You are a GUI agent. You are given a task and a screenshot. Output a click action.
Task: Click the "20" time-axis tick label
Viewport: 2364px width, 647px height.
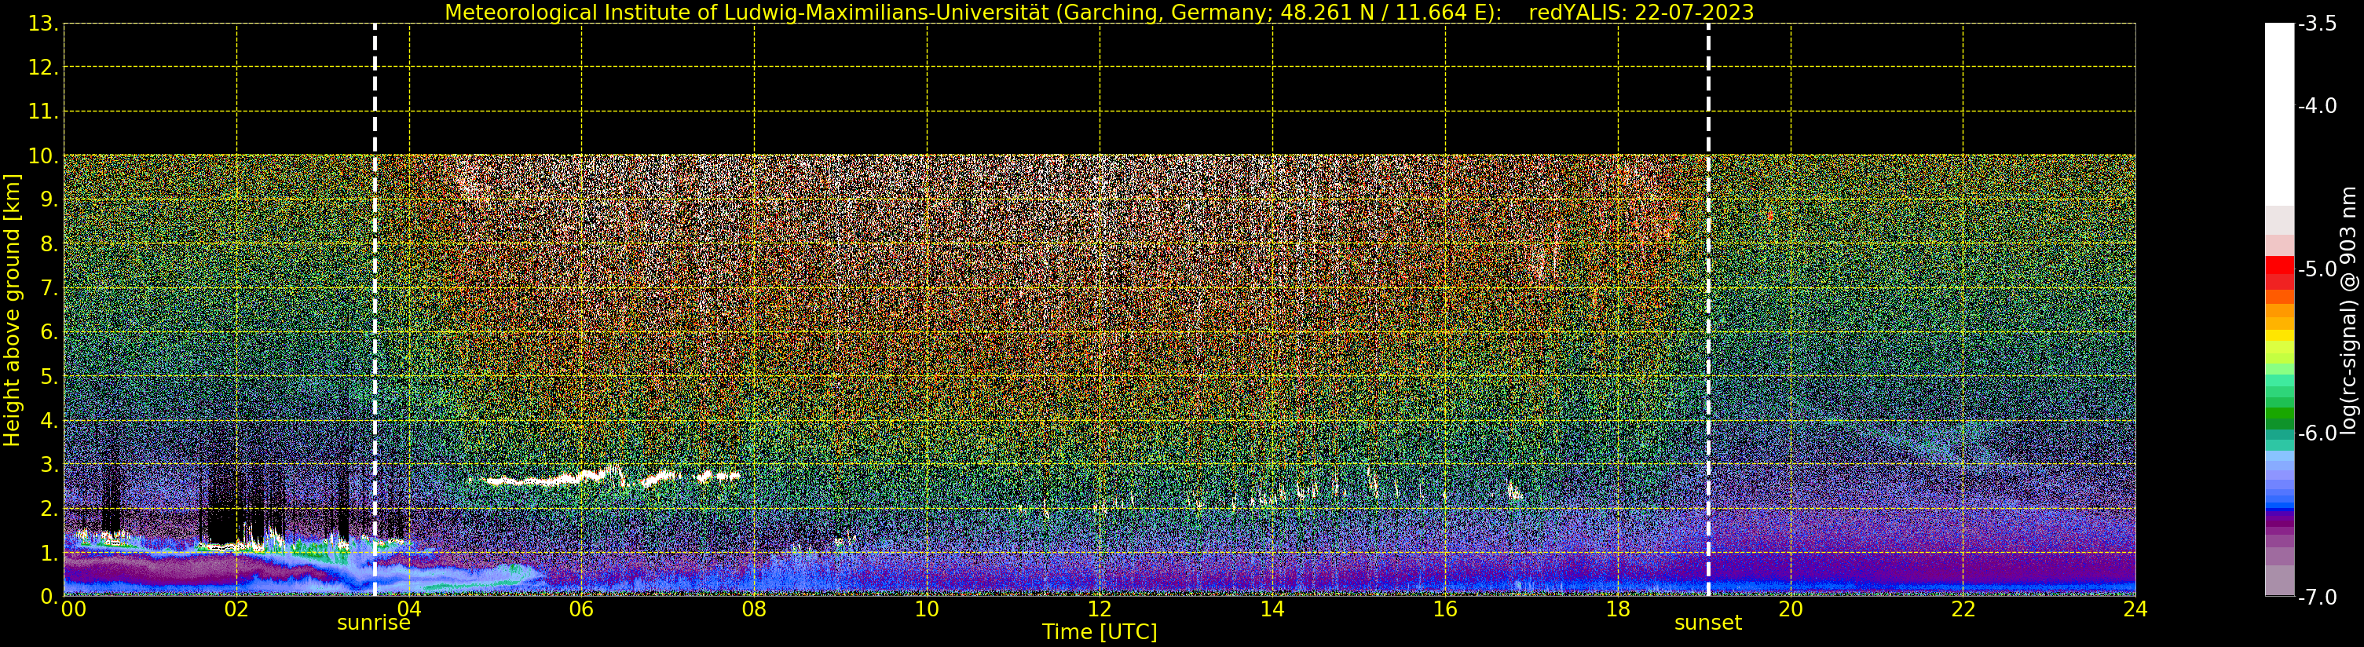(x=1791, y=609)
